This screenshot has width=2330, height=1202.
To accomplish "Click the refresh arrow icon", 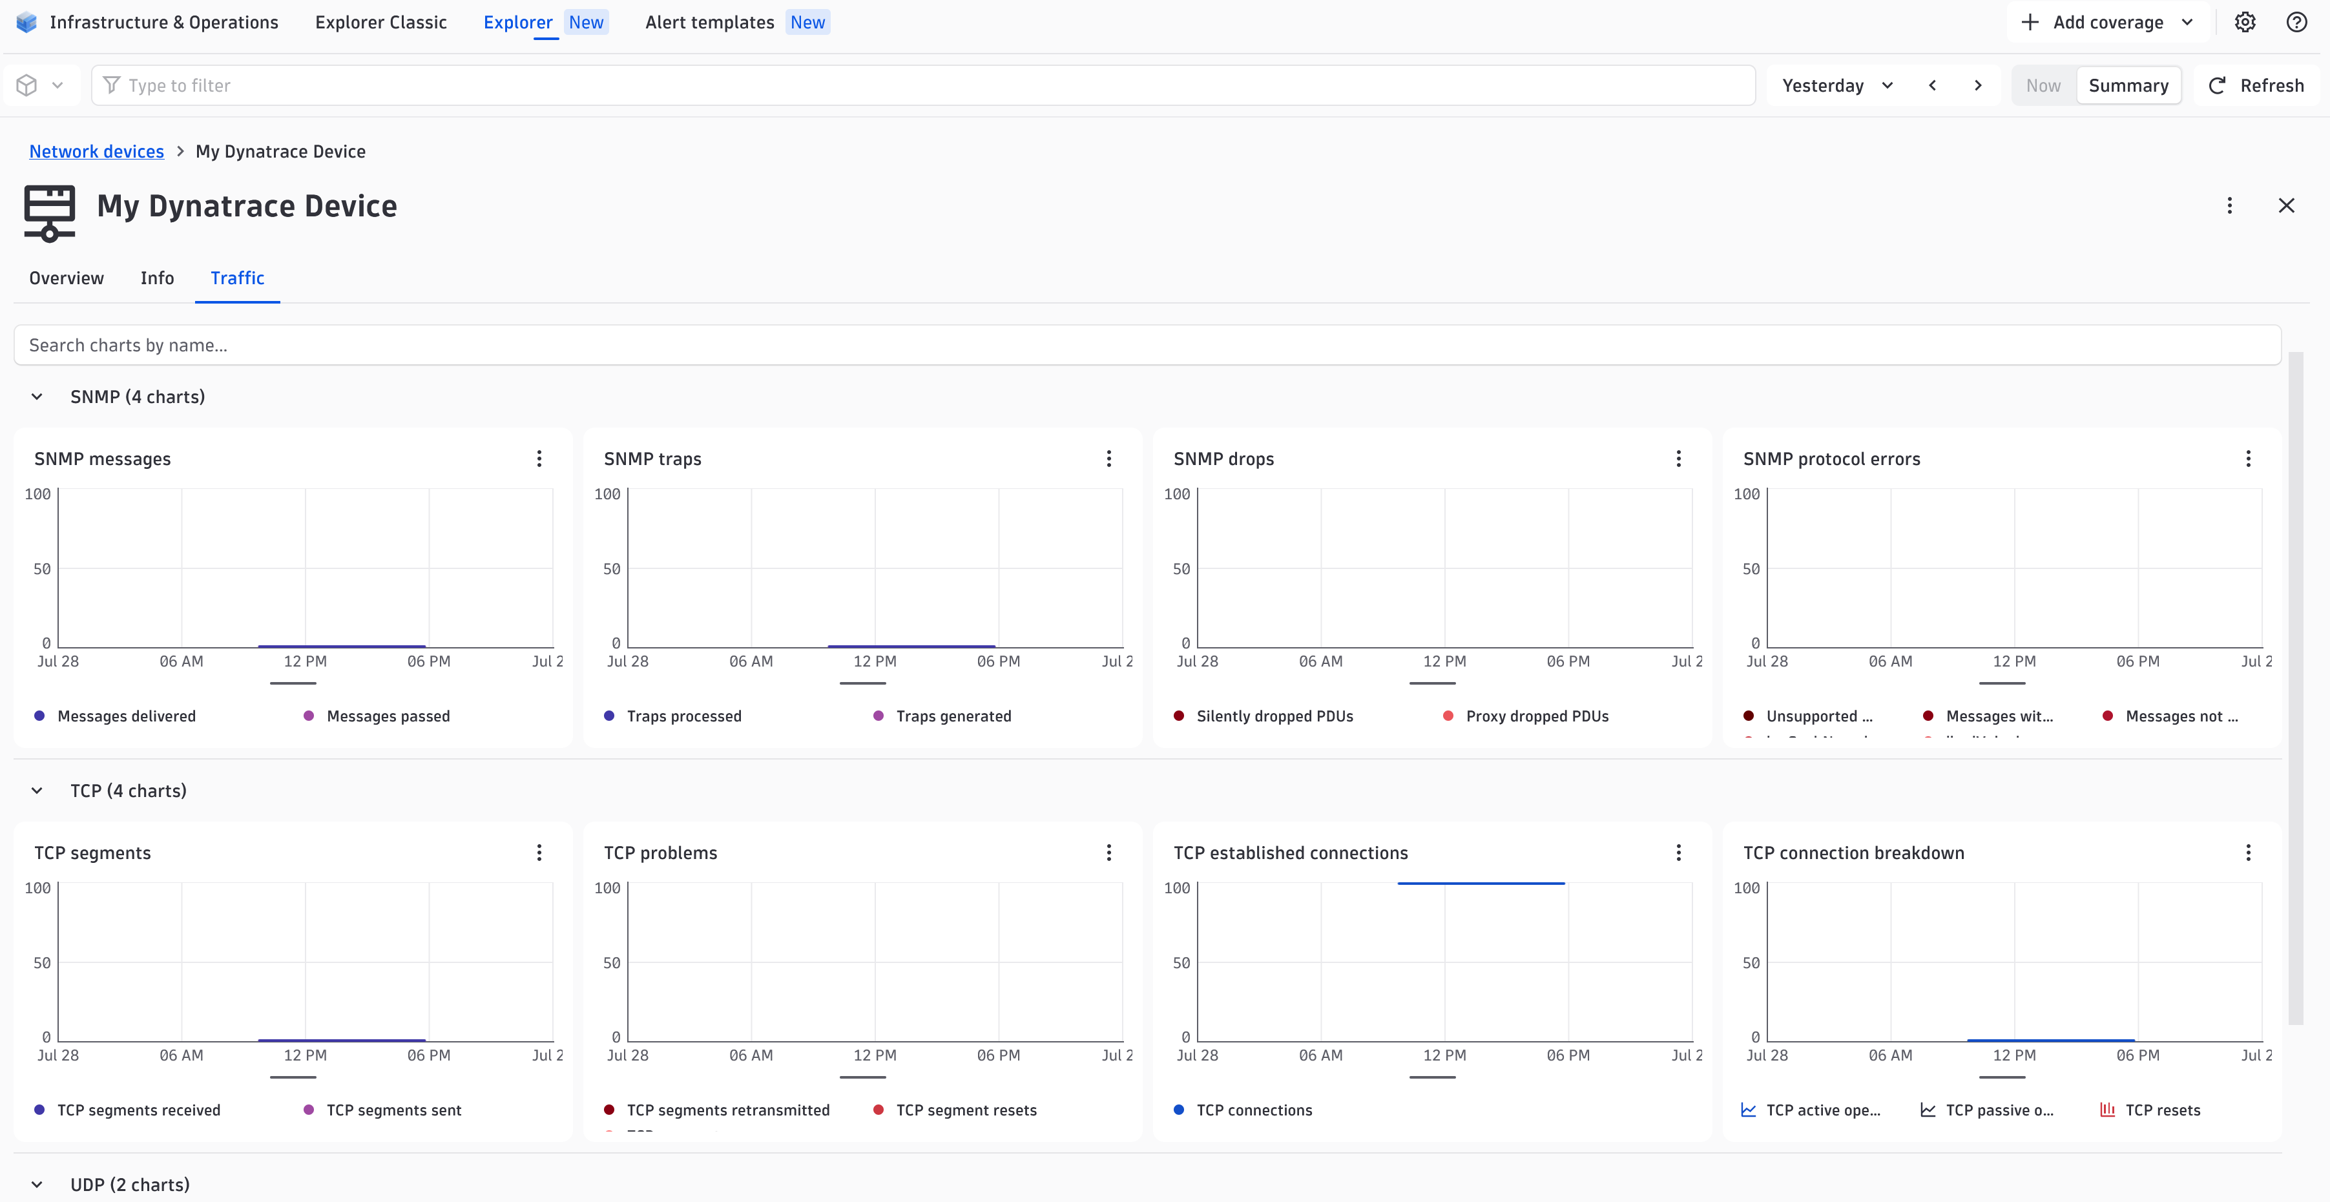I will coord(2217,86).
